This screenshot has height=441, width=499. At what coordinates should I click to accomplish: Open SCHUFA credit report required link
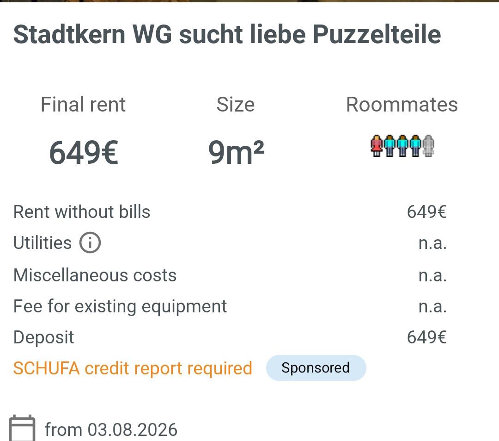(133, 368)
